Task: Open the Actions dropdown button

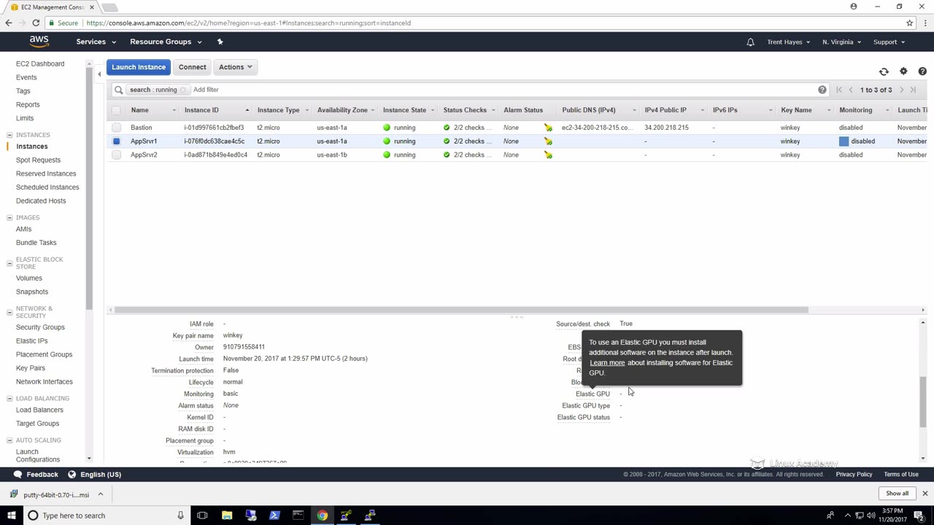Action: (x=235, y=67)
